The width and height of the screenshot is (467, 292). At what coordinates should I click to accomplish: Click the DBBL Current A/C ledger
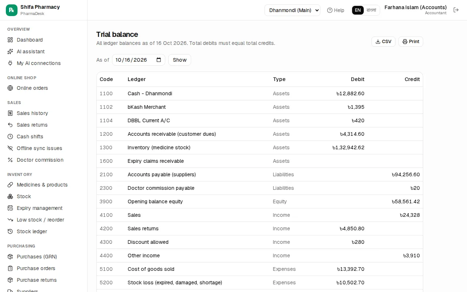[149, 120]
